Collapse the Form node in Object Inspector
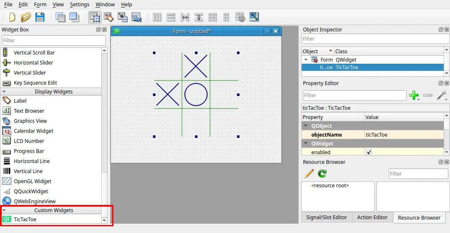The image size is (450, 233). pyautogui.click(x=306, y=60)
